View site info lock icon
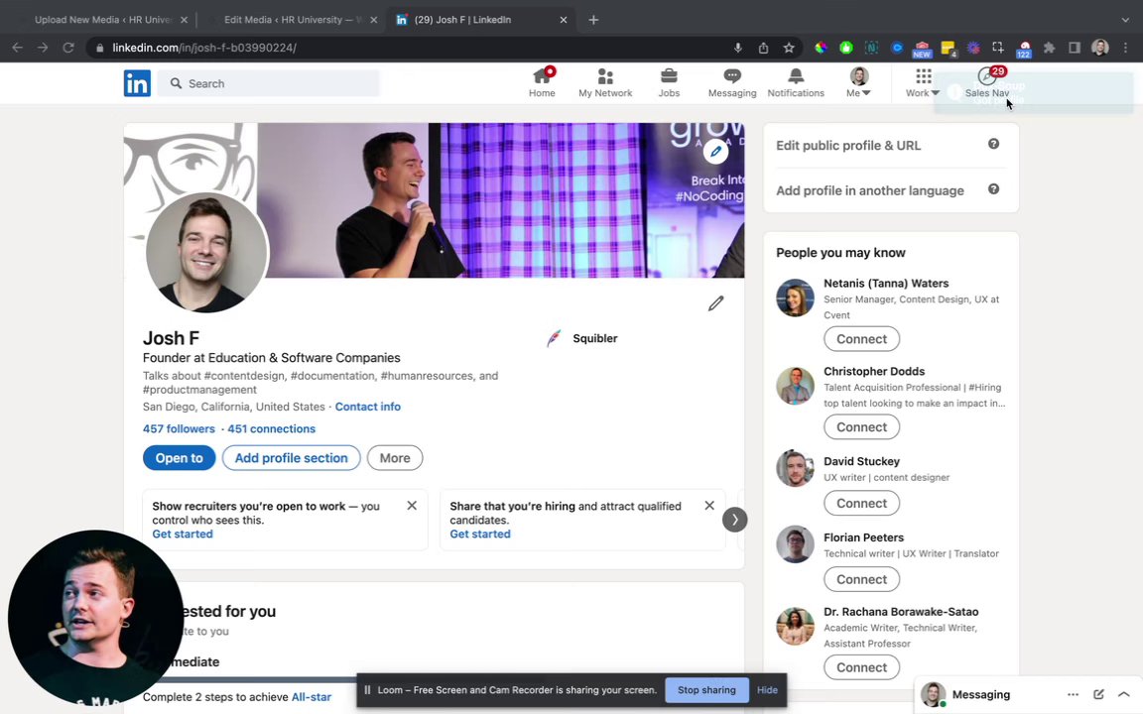The width and height of the screenshot is (1143, 714). tap(100, 48)
